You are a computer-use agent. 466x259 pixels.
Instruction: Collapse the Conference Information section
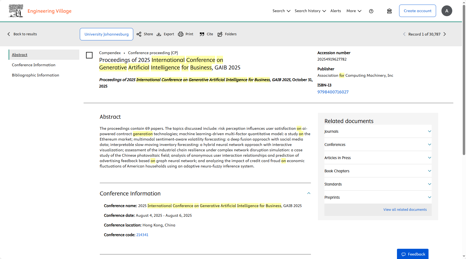[309, 193]
